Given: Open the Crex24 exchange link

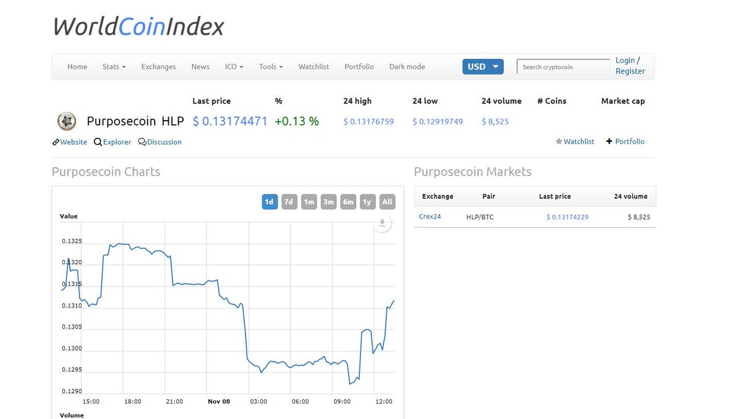Looking at the screenshot, I should [430, 217].
